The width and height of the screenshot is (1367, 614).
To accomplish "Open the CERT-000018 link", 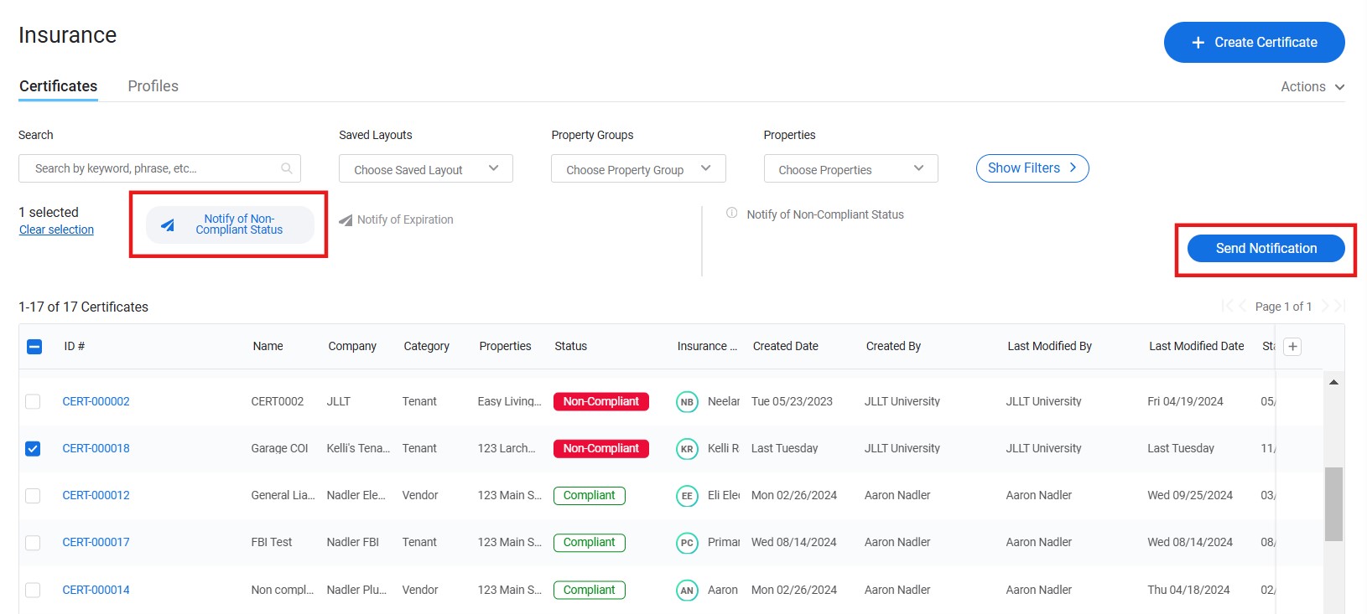I will [x=96, y=449].
